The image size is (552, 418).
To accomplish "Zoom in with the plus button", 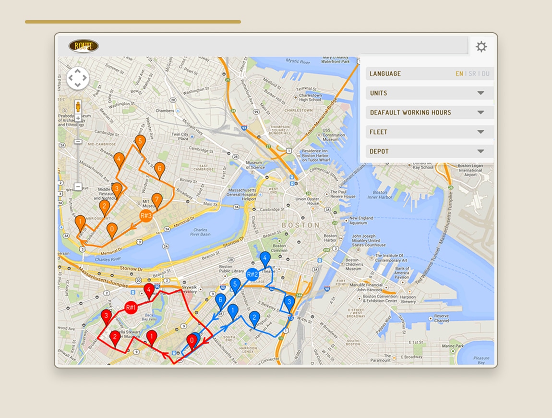I will pyautogui.click(x=78, y=118).
